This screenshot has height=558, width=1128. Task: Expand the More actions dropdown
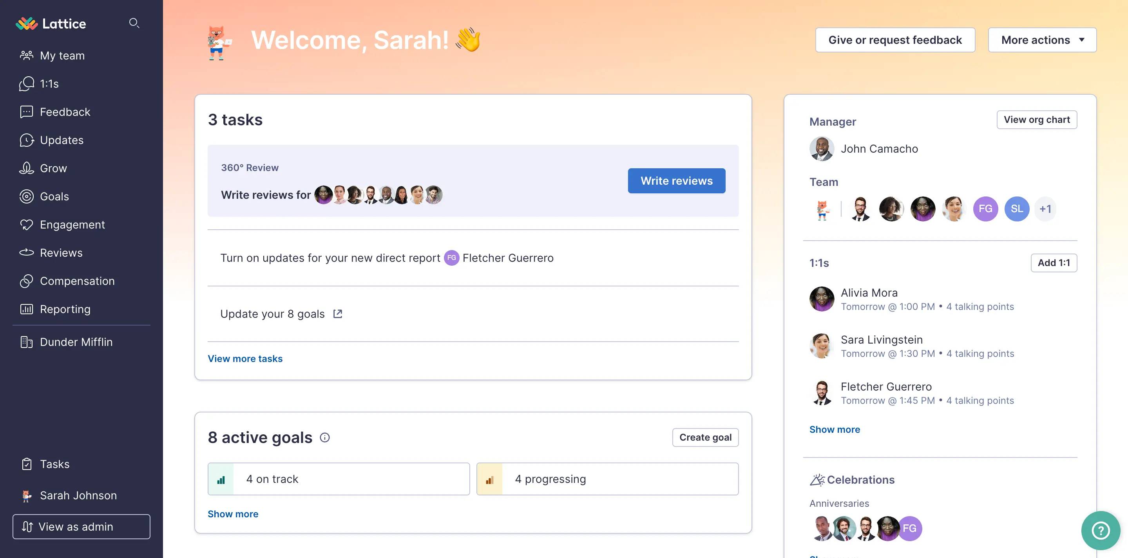tap(1042, 40)
